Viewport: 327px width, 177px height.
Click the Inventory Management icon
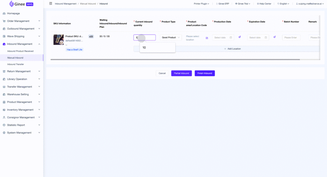coord(4,110)
